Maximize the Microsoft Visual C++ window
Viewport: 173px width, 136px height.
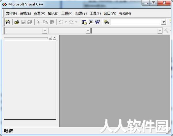pos(153,3)
